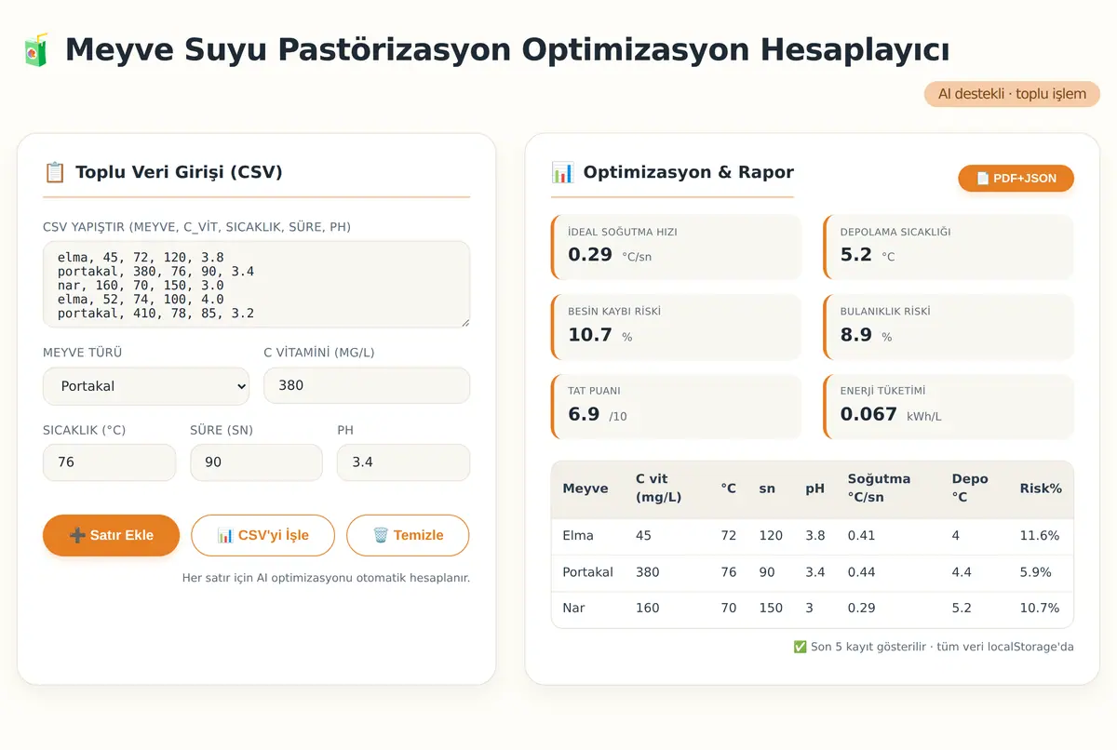Click the pH column header
Image resolution: width=1117 pixels, height=750 pixels.
pos(815,489)
